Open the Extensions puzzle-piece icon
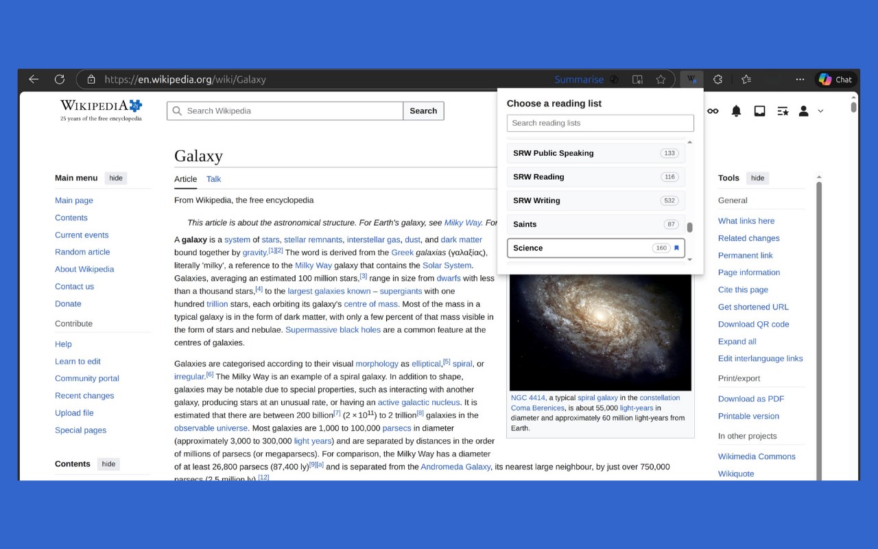878x549 pixels. point(717,80)
